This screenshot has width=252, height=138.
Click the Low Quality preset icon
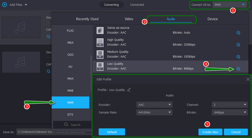pos(100,66)
